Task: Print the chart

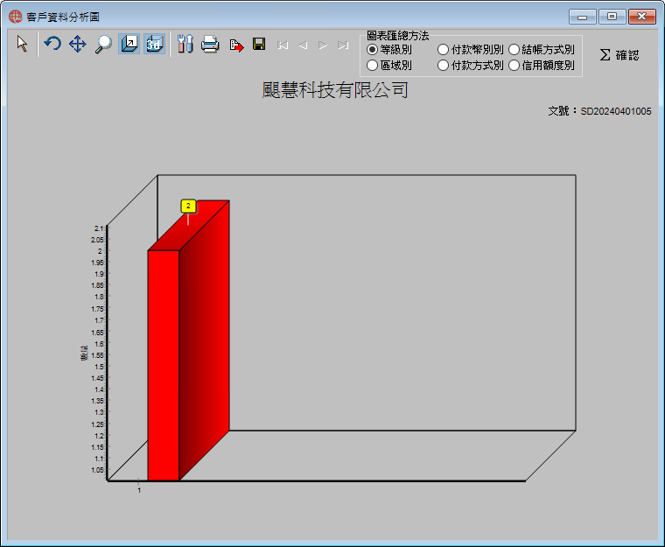Action: [210, 44]
